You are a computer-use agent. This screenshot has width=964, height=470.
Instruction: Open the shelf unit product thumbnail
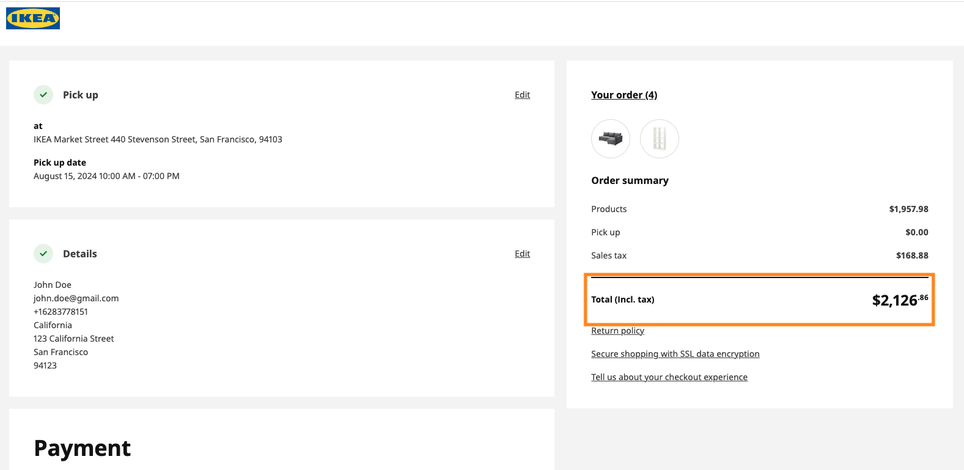[659, 139]
